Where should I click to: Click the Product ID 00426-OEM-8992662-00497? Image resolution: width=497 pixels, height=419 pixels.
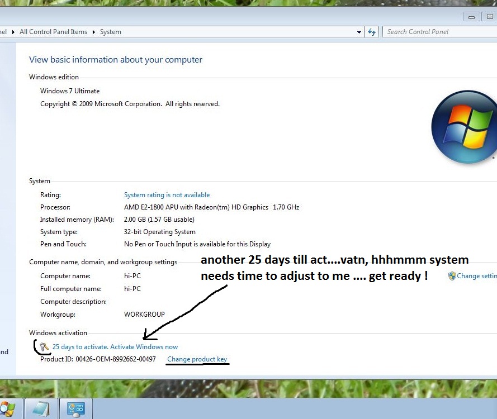[x=98, y=359]
